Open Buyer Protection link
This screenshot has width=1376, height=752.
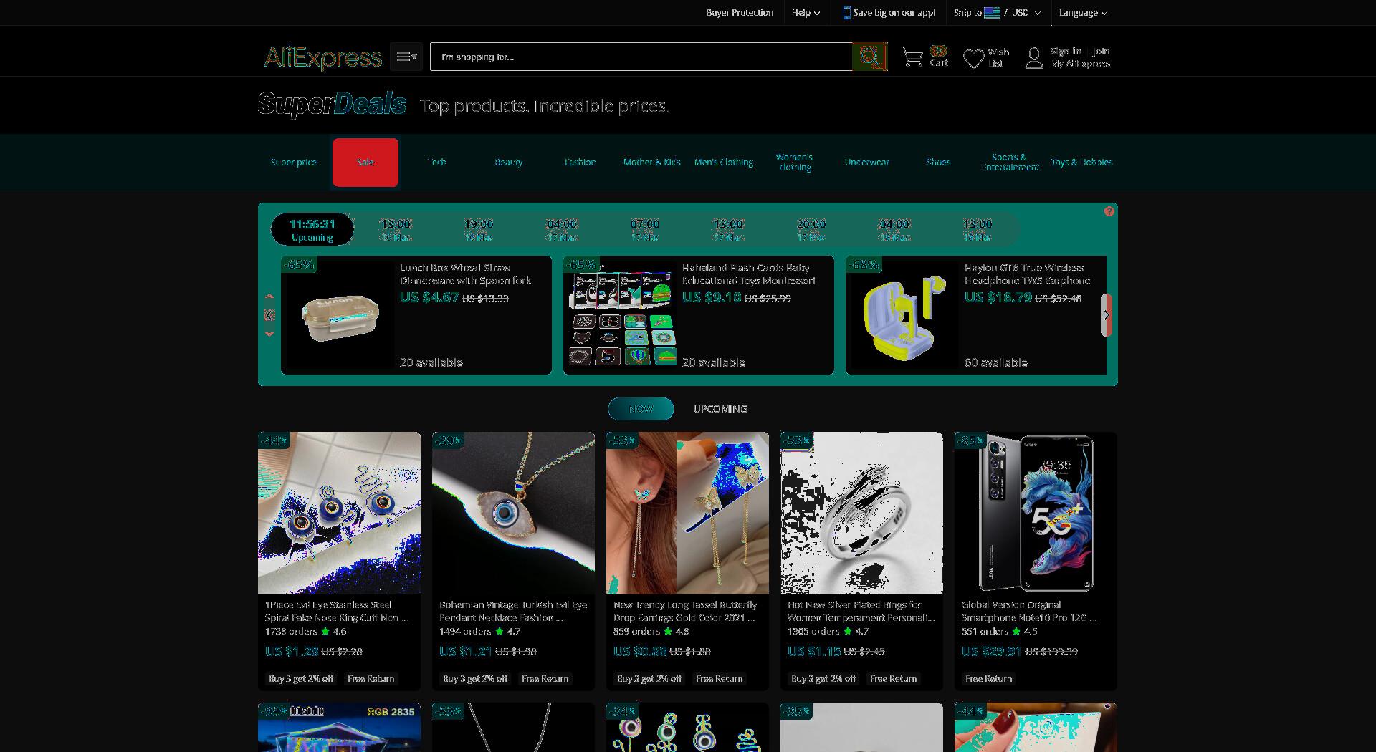[x=739, y=12]
